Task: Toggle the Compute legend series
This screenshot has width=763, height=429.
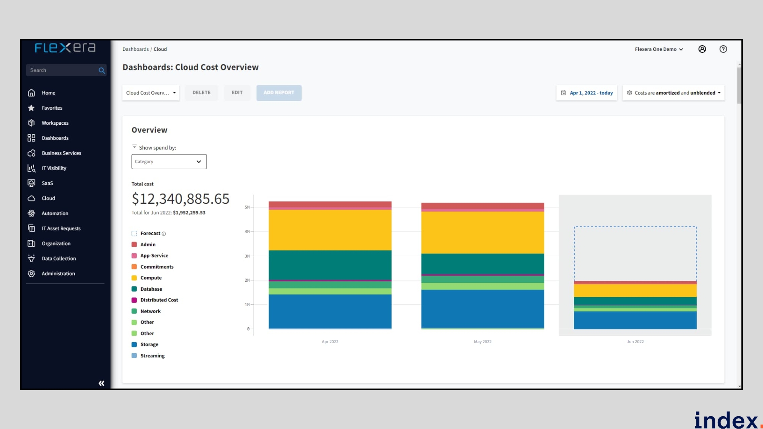Action: (x=151, y=278)
